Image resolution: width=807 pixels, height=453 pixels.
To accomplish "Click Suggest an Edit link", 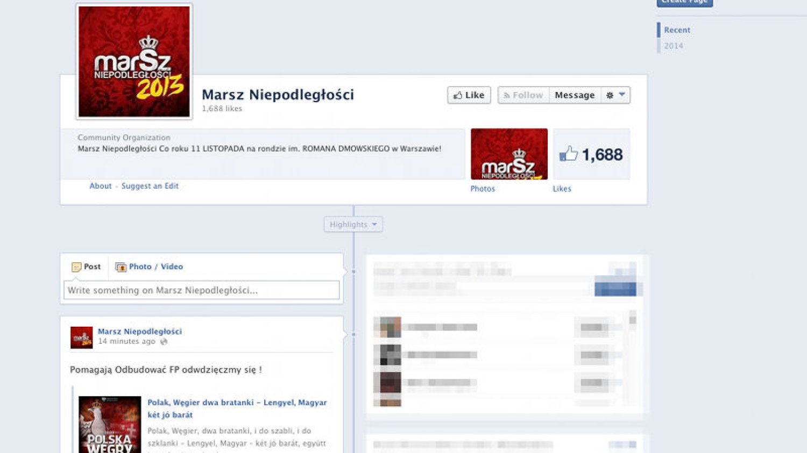I will (x=150, y=186).
